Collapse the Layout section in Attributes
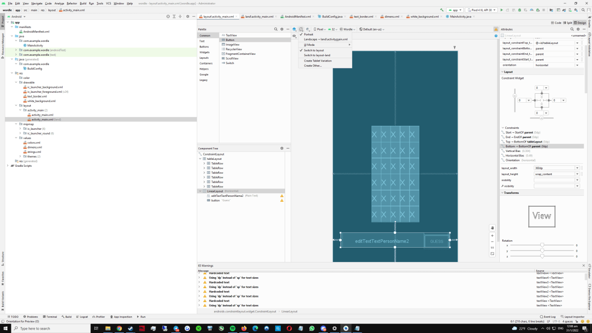Image resolution: width=592 pixels, height=333 pixels. 503,72
